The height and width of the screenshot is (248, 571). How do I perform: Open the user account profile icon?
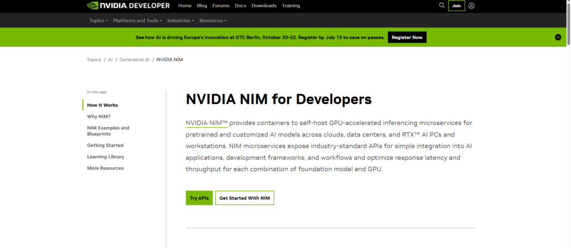click(472, 6)
